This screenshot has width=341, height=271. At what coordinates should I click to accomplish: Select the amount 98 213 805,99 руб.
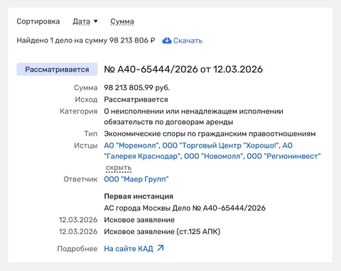point(137,88)
